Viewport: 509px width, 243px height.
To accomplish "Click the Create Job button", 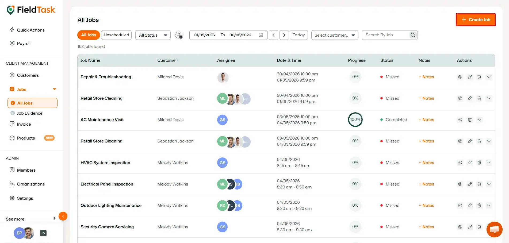I will point(476,20).
